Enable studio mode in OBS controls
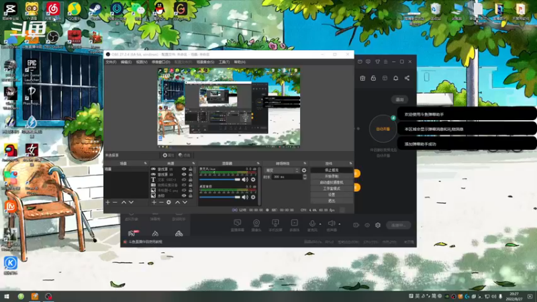The height and width of the screenshot is (302, 537). (332, 189)
